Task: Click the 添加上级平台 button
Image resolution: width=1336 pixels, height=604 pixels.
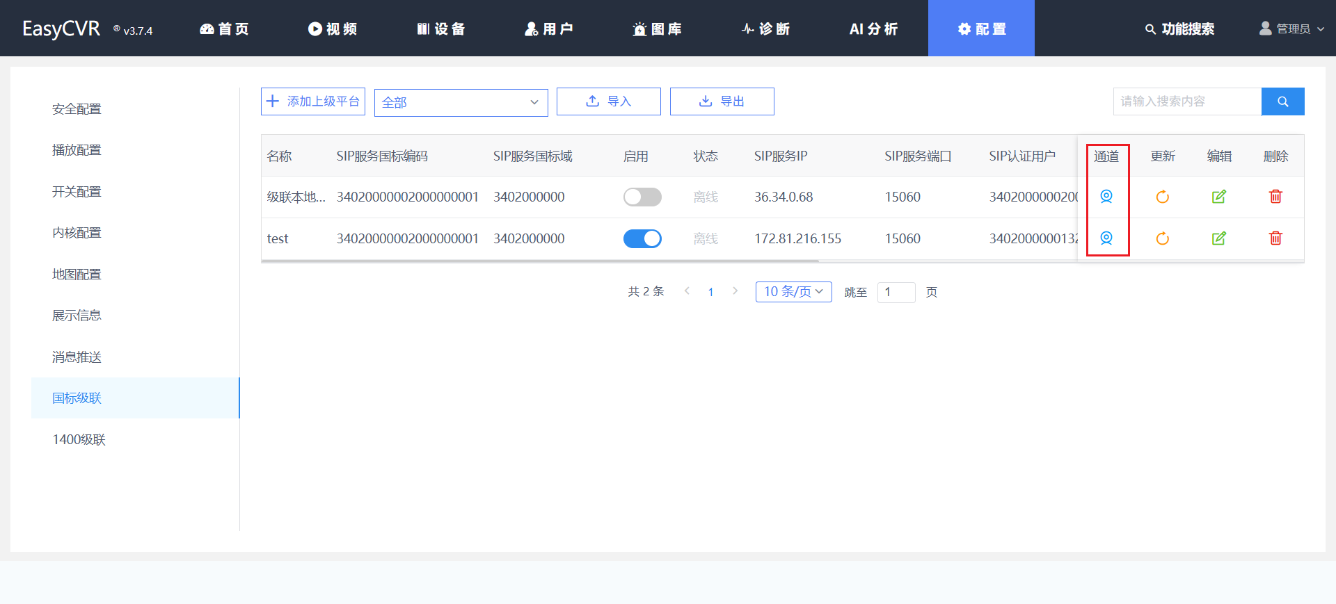Action: point(313,101)
